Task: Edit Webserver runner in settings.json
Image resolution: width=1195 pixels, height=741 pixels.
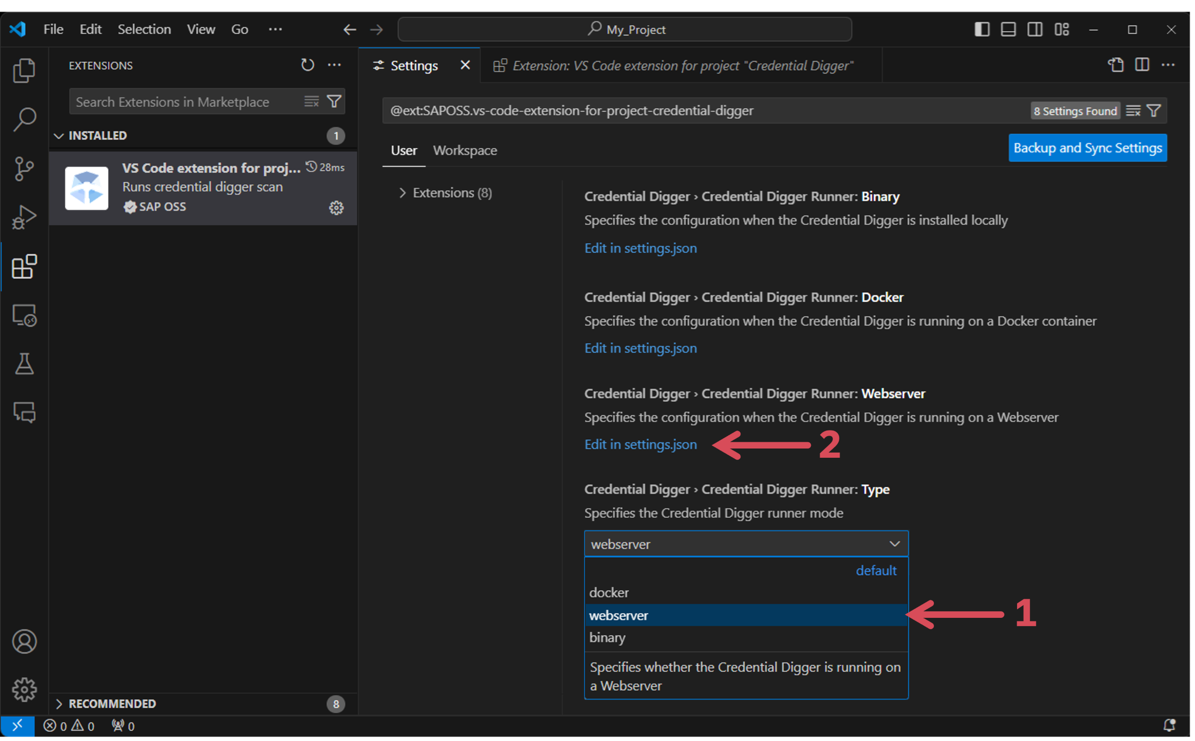Action: 640,444
